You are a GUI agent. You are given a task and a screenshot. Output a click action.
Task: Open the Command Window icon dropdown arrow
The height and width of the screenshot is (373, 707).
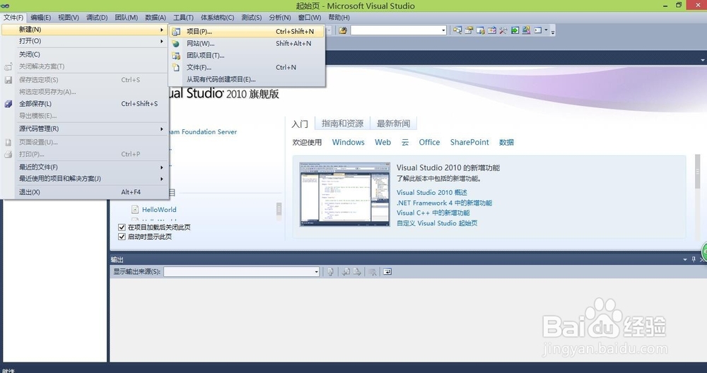point(546,30)
